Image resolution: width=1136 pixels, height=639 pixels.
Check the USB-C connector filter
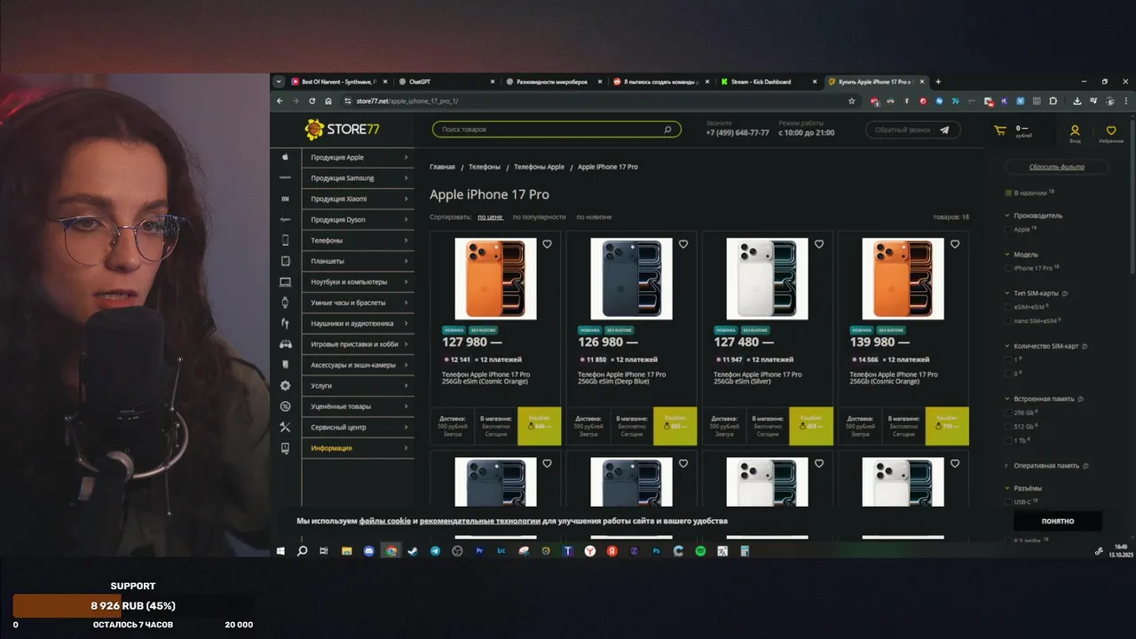(x=1008, y=502)
